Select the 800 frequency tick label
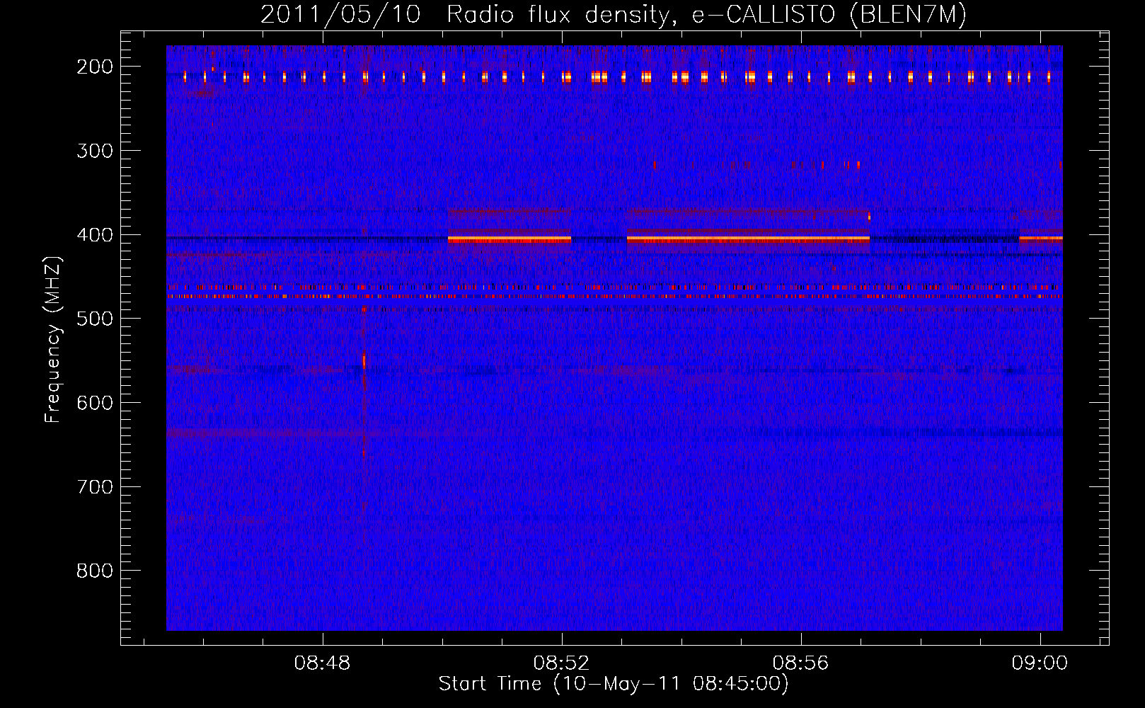This screenshot has width=1145, height=708. tap(95, 571)
